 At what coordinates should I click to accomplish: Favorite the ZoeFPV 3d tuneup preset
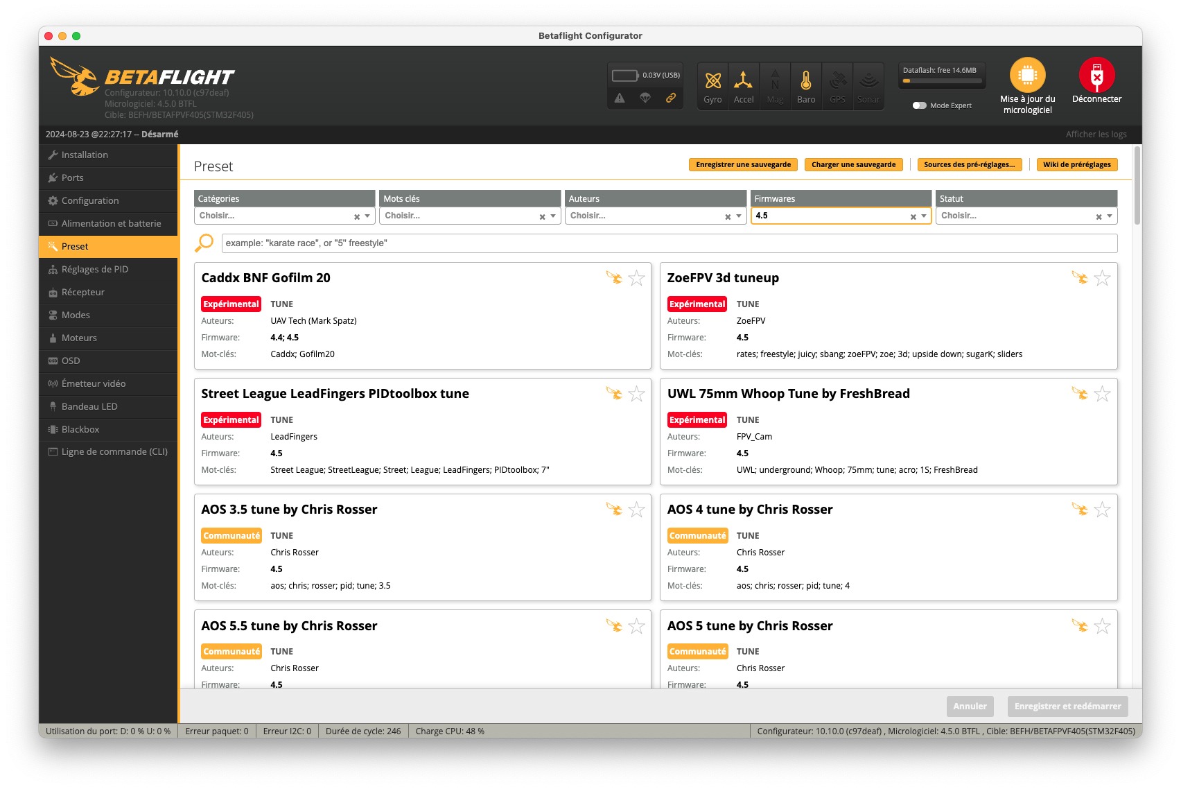pyautogui.click(x=1102, y=278)
